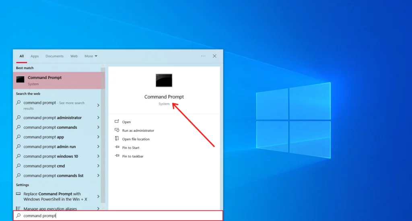Click the magnifier icon in the search box
Image resolution: width=412 pixels, height=221 pixels.
pyautogui.click(x=19, y=215)
